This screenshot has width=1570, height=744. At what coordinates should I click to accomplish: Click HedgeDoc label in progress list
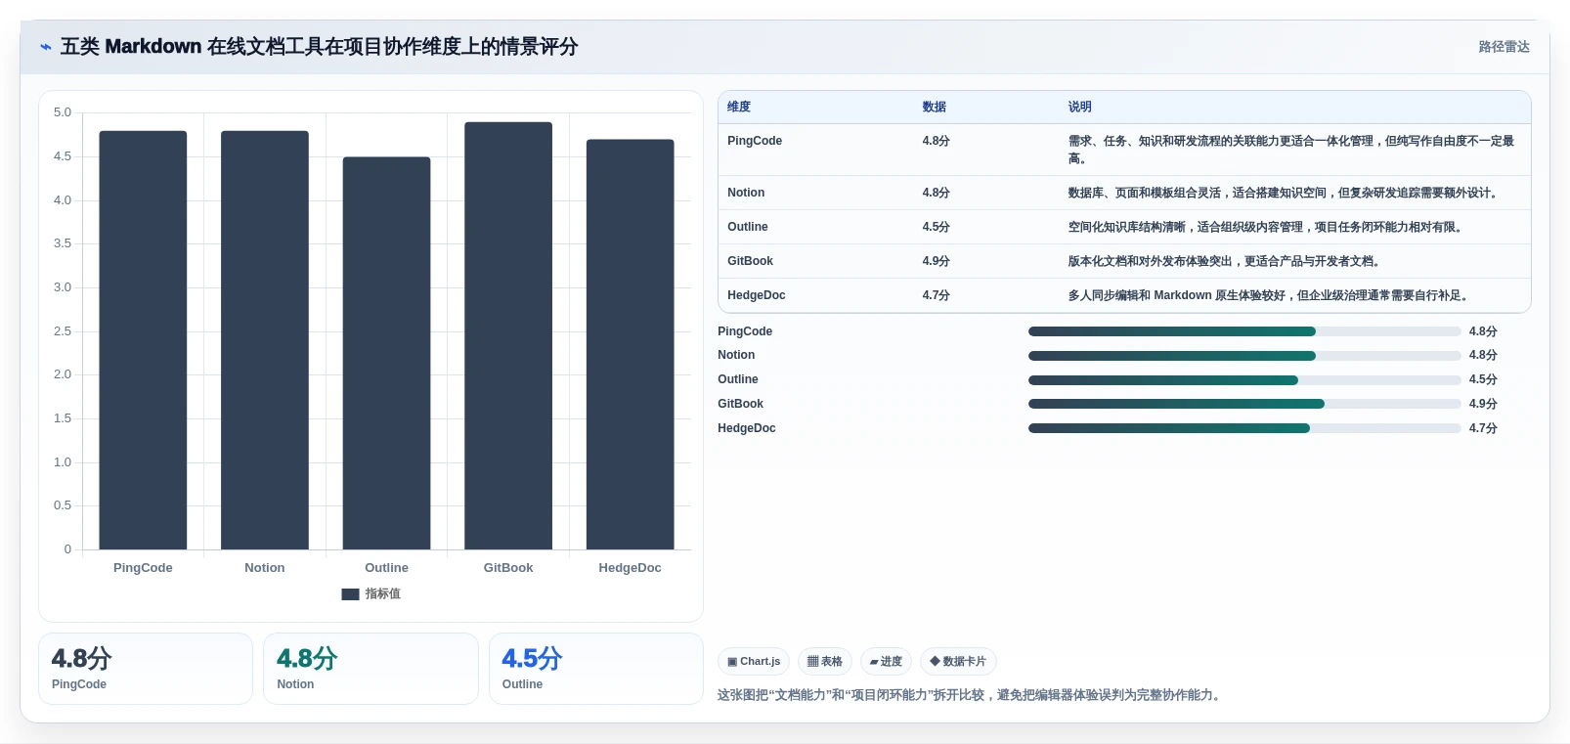tap(747, 428)
